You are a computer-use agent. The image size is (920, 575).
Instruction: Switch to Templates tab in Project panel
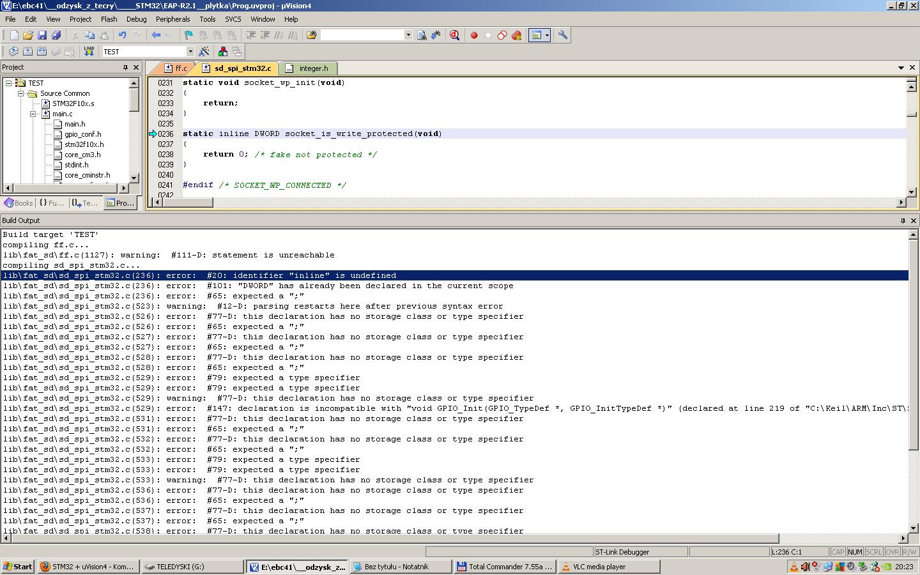pyautogui.click(x=85, y=203)
